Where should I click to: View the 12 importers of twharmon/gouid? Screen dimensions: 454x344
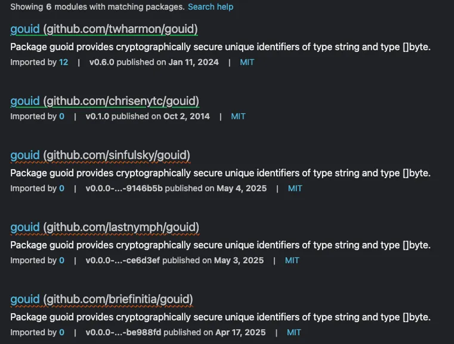pos(64,62)
